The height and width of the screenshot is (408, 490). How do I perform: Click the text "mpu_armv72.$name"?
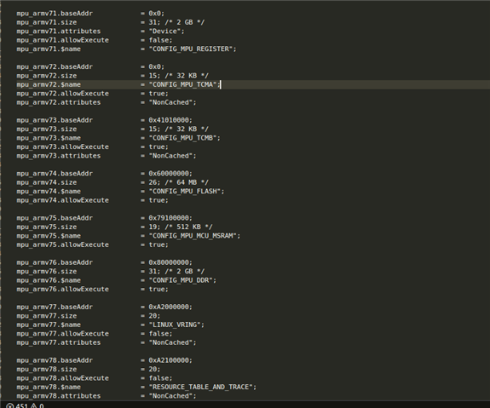[49, 84]
